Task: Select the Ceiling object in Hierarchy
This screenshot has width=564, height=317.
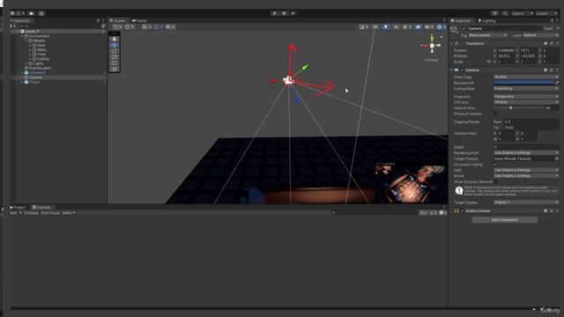Action: (x=43, y=59)
